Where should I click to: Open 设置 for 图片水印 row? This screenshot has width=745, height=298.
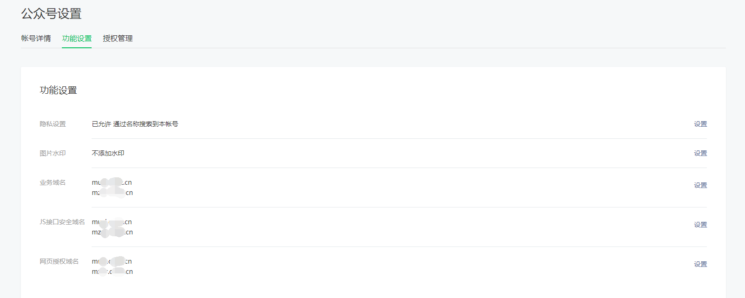pyautogui.click(x=700, y=153)
